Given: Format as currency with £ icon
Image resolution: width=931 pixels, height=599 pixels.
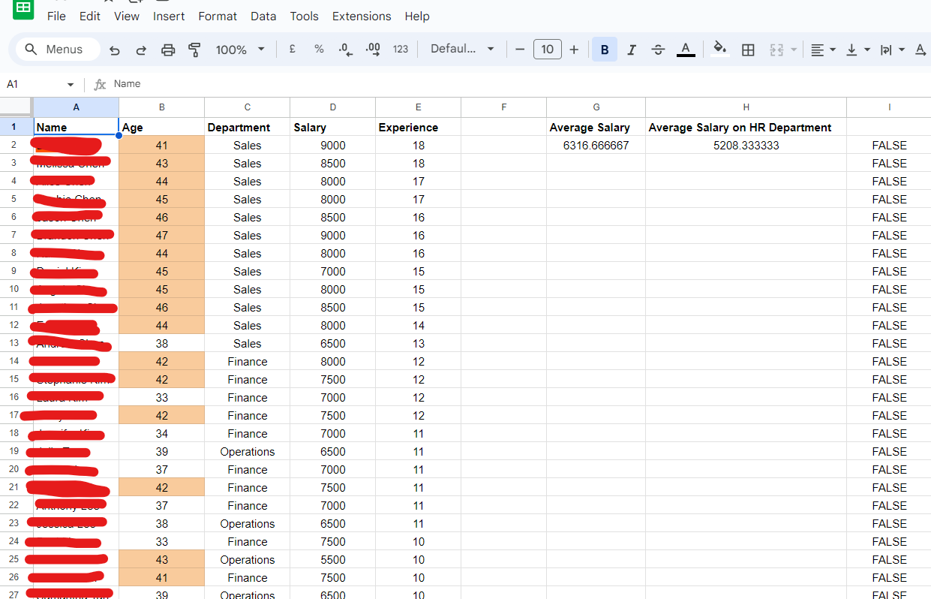Looking at the screenshot, I should [292, 49].
